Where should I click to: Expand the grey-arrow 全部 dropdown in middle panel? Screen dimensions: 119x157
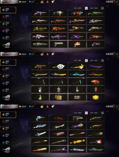tap(97, 60)
